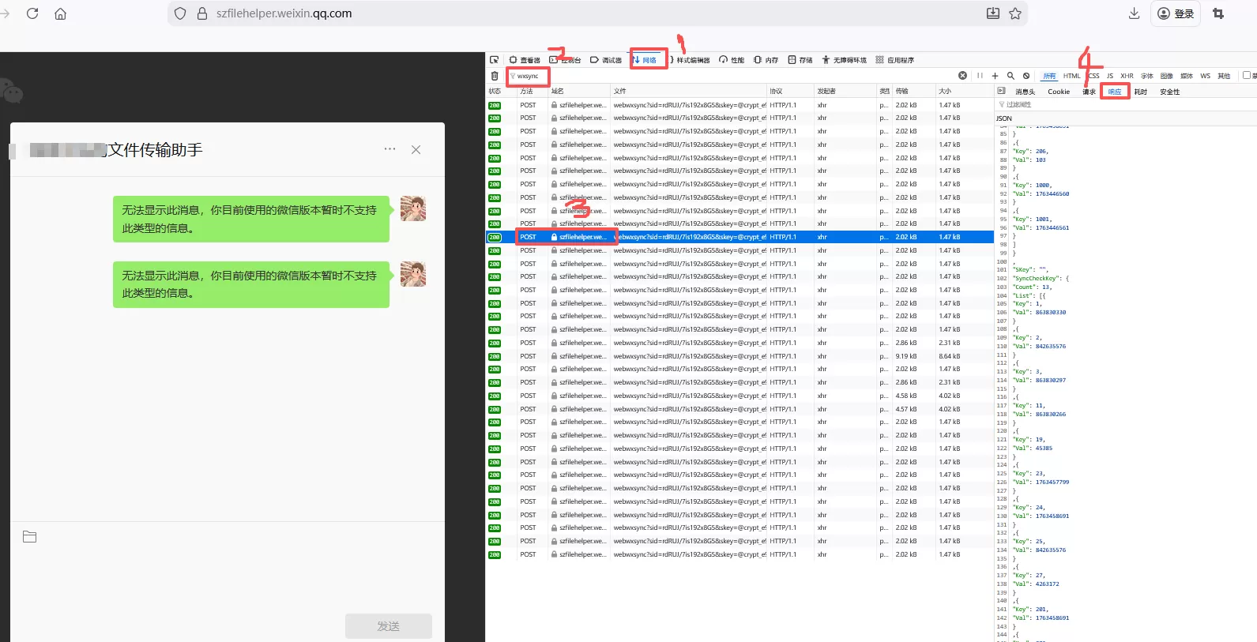Switch to the 网络 DevTools tab
1257x642 pixels.
pyautogui.click(x=649, y=60)
